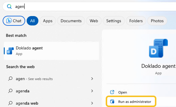176x107 pixels.
Task: Switch to the Web filter tab
Action: coord(94,21)
